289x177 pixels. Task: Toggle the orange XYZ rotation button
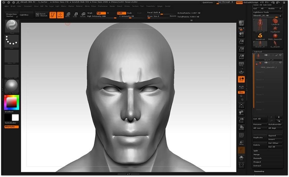click(241, 92)
